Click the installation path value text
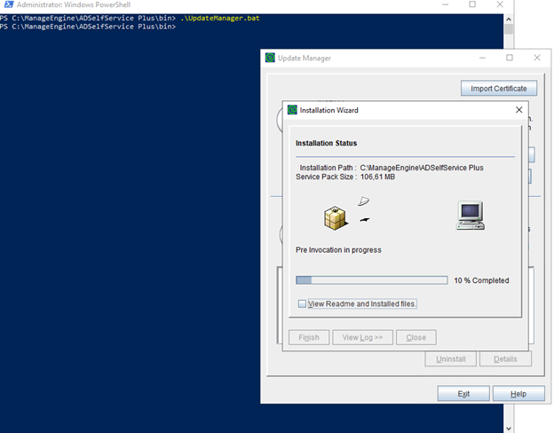This screenshot has width=554, height=433. pyautogui.click(x=422, y=168)
